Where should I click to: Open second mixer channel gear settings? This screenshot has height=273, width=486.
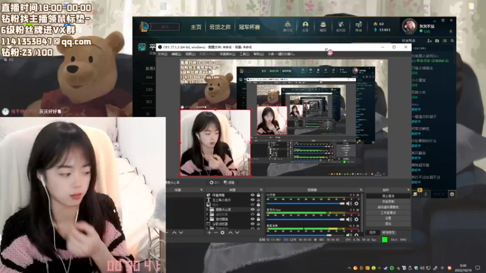click(357, 220)
